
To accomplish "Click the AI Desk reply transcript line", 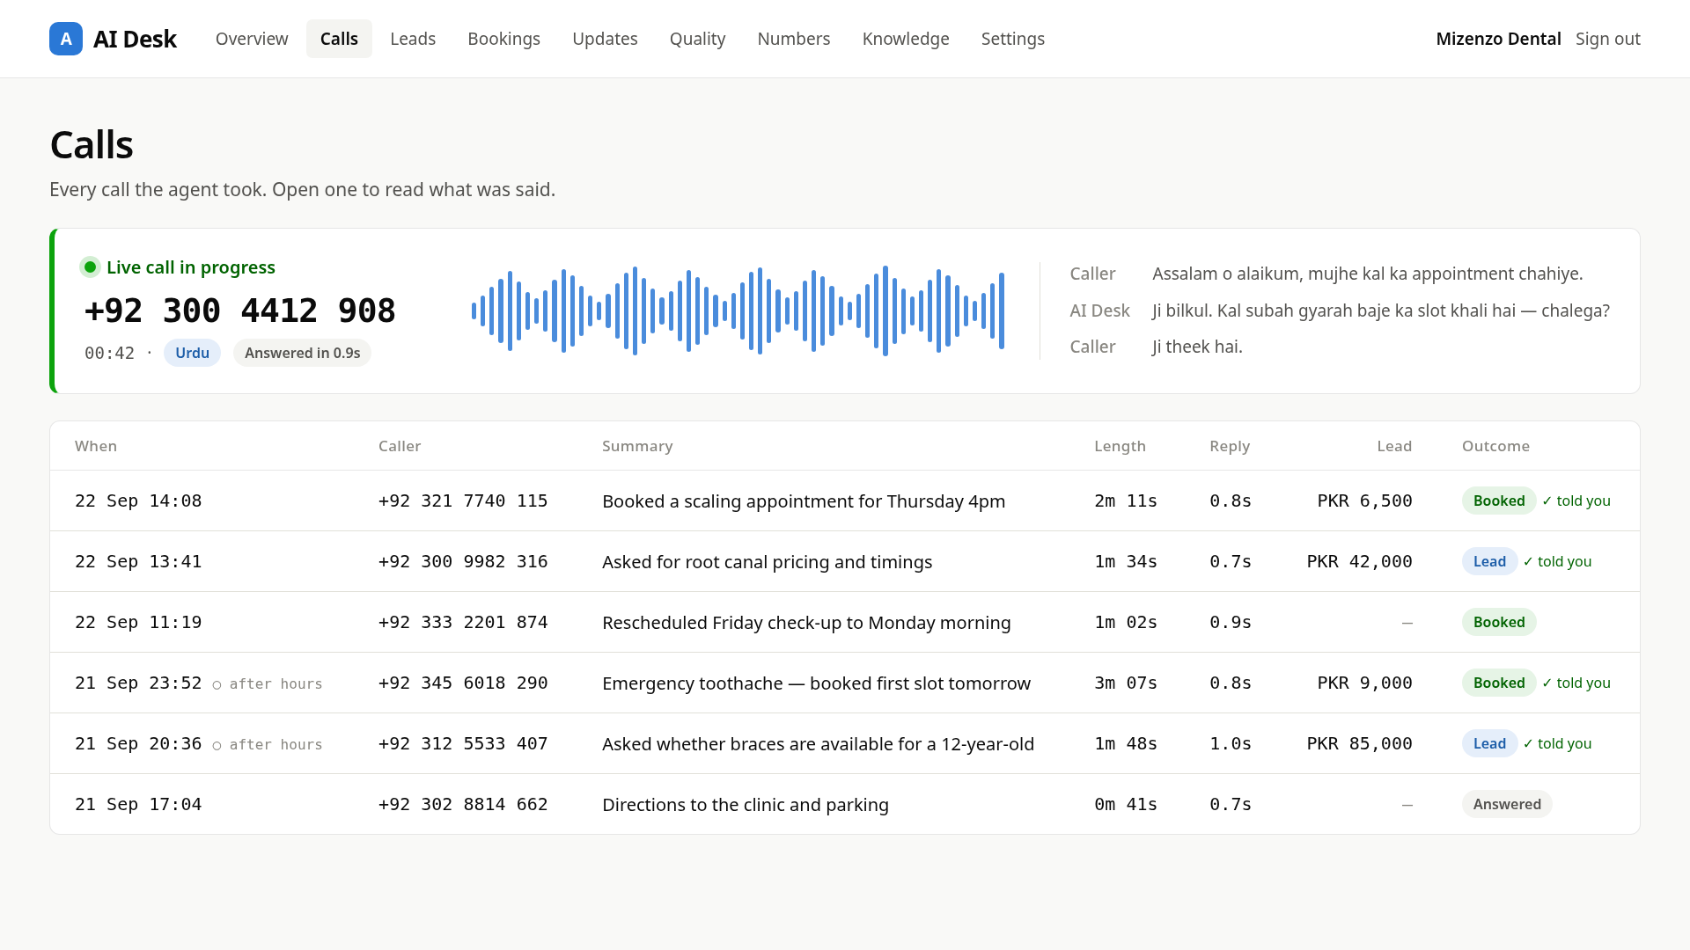I will tap(1340, 311).
